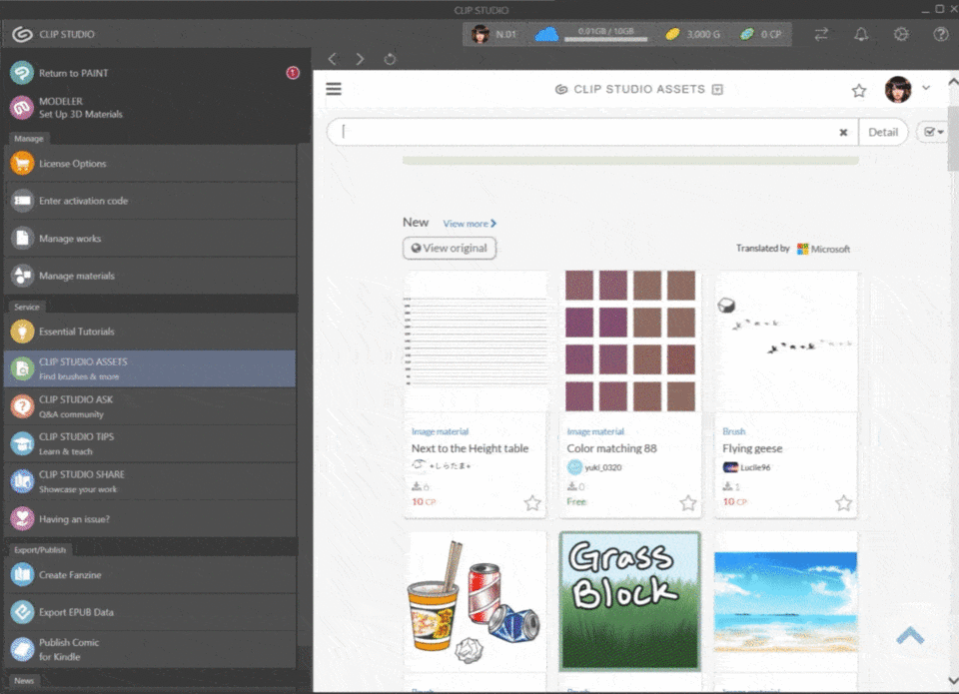Click the right scrollbar down arrow
The width and height of the screenshot is (959, 694).
click(953, 681)
